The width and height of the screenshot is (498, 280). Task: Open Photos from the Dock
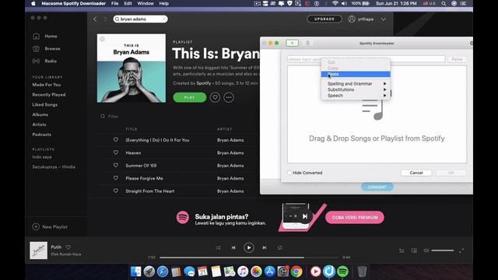[x=256, y=271]
